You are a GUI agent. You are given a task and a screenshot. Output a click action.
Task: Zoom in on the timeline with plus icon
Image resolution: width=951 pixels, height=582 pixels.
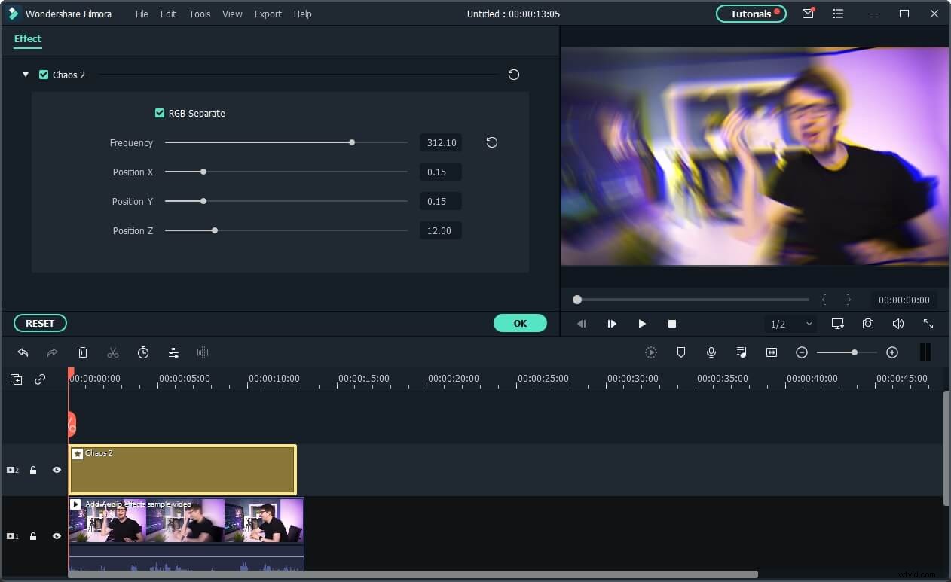(x=892, y=352)
